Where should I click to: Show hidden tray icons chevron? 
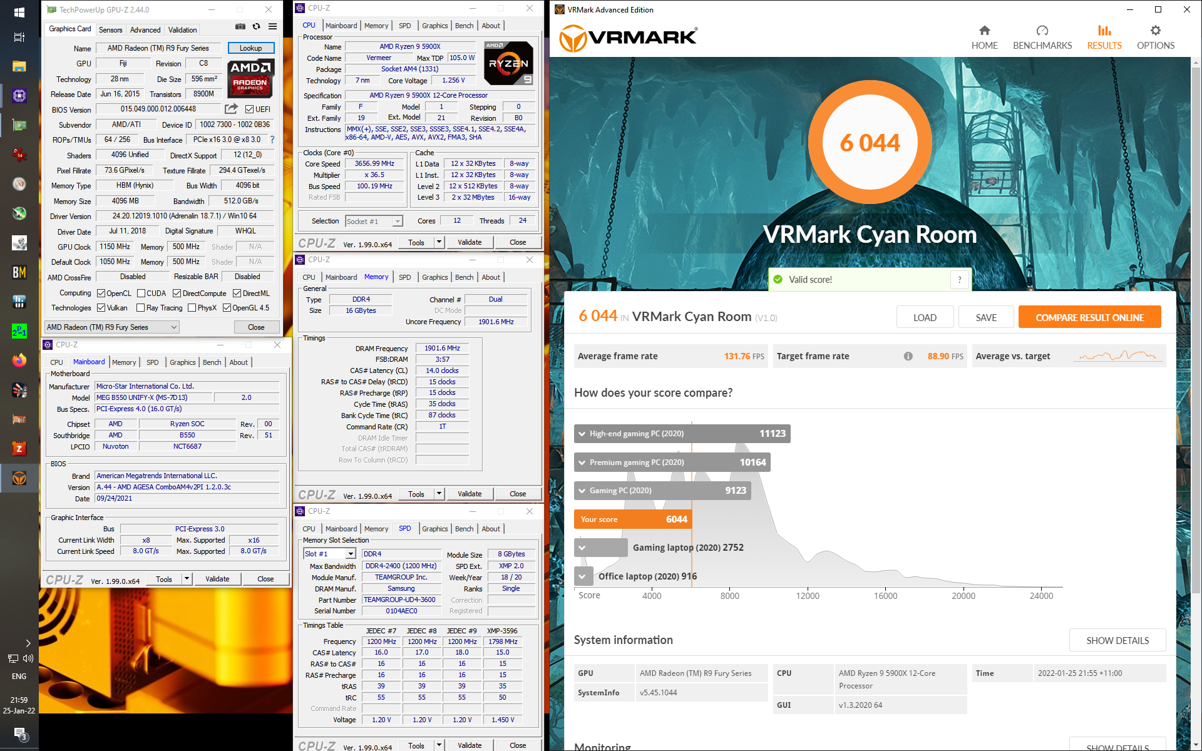[28, 643]
